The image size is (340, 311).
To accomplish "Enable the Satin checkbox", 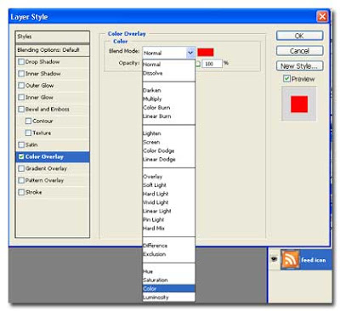I will [x=21, y=144].
